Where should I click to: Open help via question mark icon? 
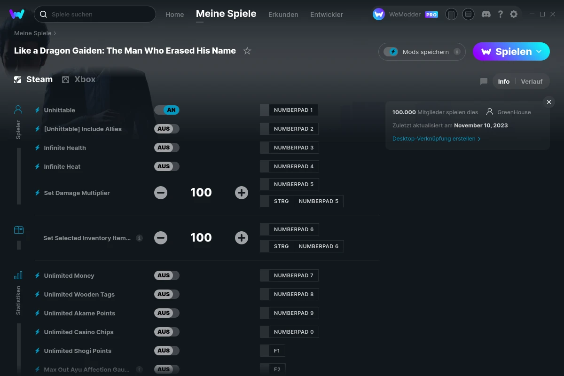pos(500,14)
